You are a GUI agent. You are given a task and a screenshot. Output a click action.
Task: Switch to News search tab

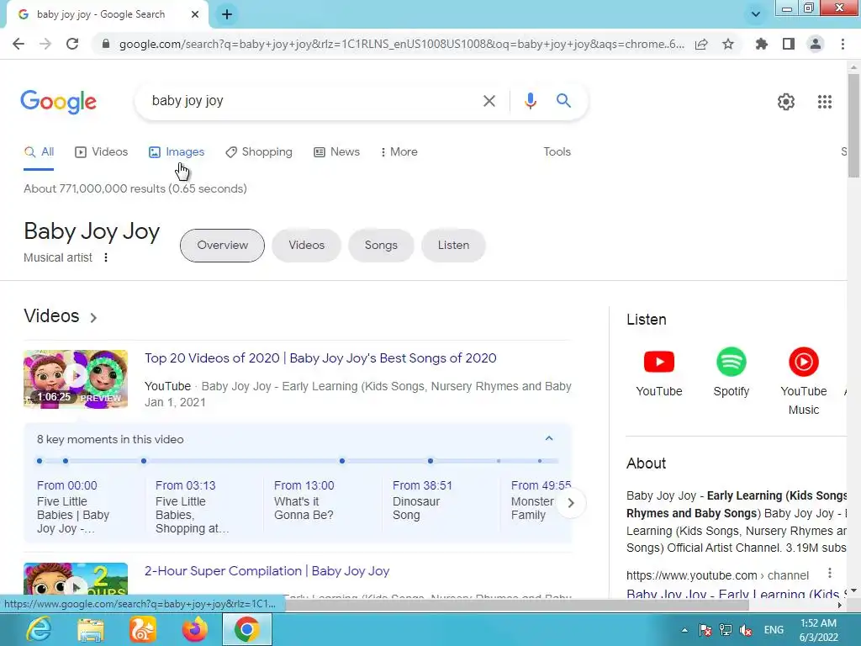336,152
